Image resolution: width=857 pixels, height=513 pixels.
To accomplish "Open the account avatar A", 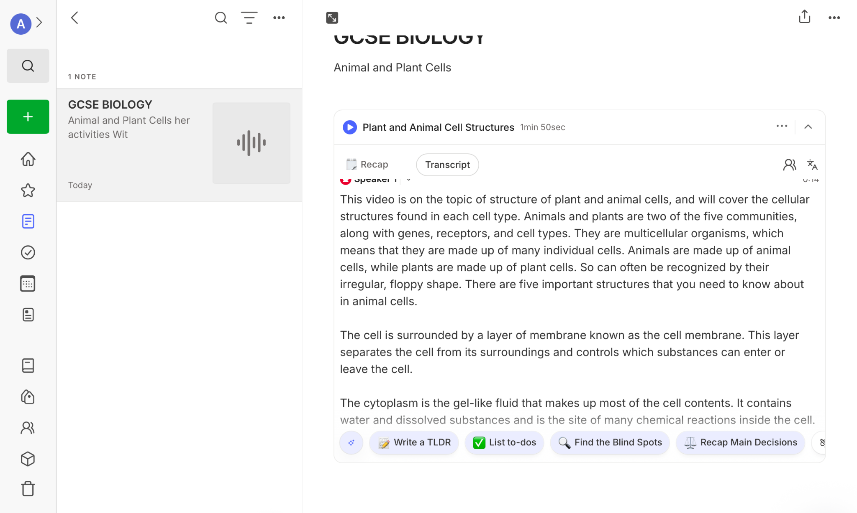I will tap(21, 23).
